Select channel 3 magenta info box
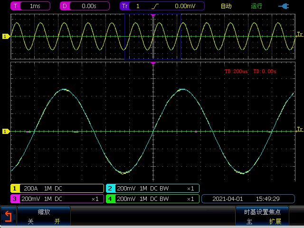 coord(57,199)
